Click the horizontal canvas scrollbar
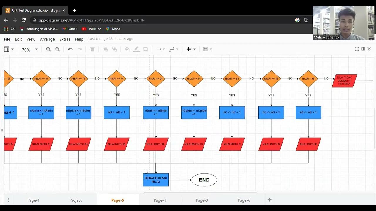This screenshot has width=376, height=211. (200, 193)
